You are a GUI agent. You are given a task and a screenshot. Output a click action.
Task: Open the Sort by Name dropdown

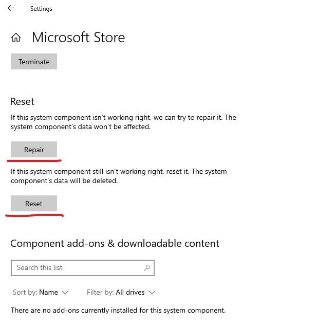(41, 292)
